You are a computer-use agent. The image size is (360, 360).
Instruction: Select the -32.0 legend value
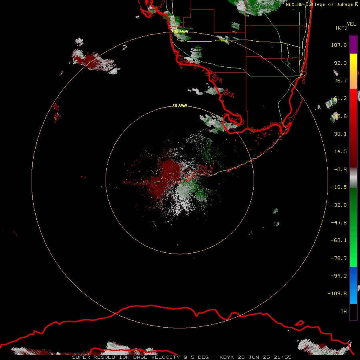coord(339,205)
